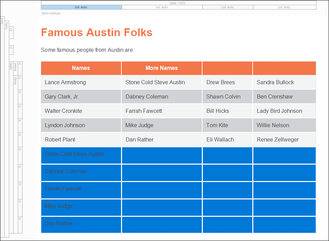This screenshot has width=329, height=241.
Task: Click Stone Cold Steve Austin in blue selected row
Action: 81,155
